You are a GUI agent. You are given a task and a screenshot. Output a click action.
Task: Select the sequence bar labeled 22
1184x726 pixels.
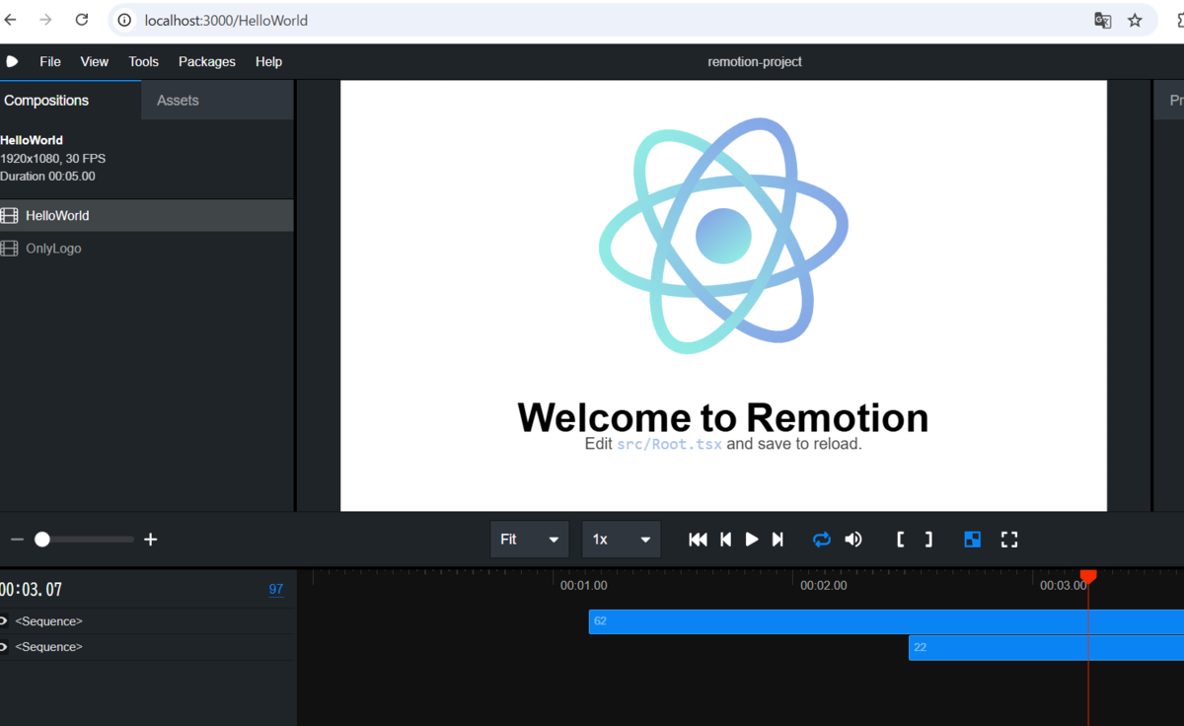point(1046,647)
